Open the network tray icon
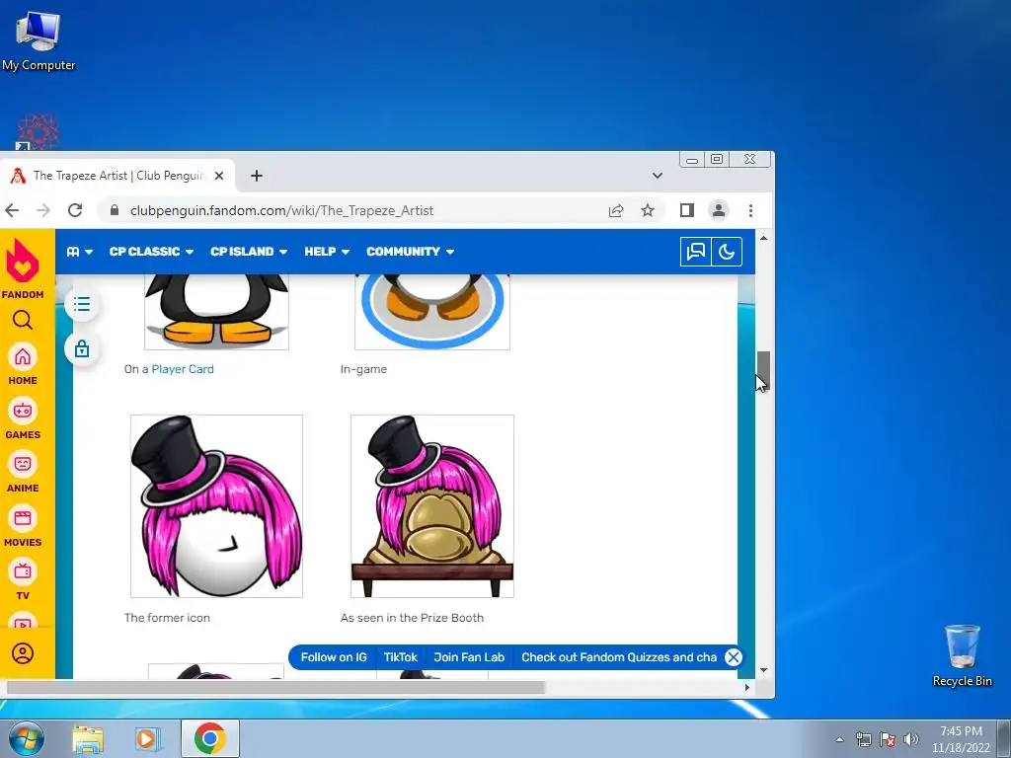 pos(863,739)
